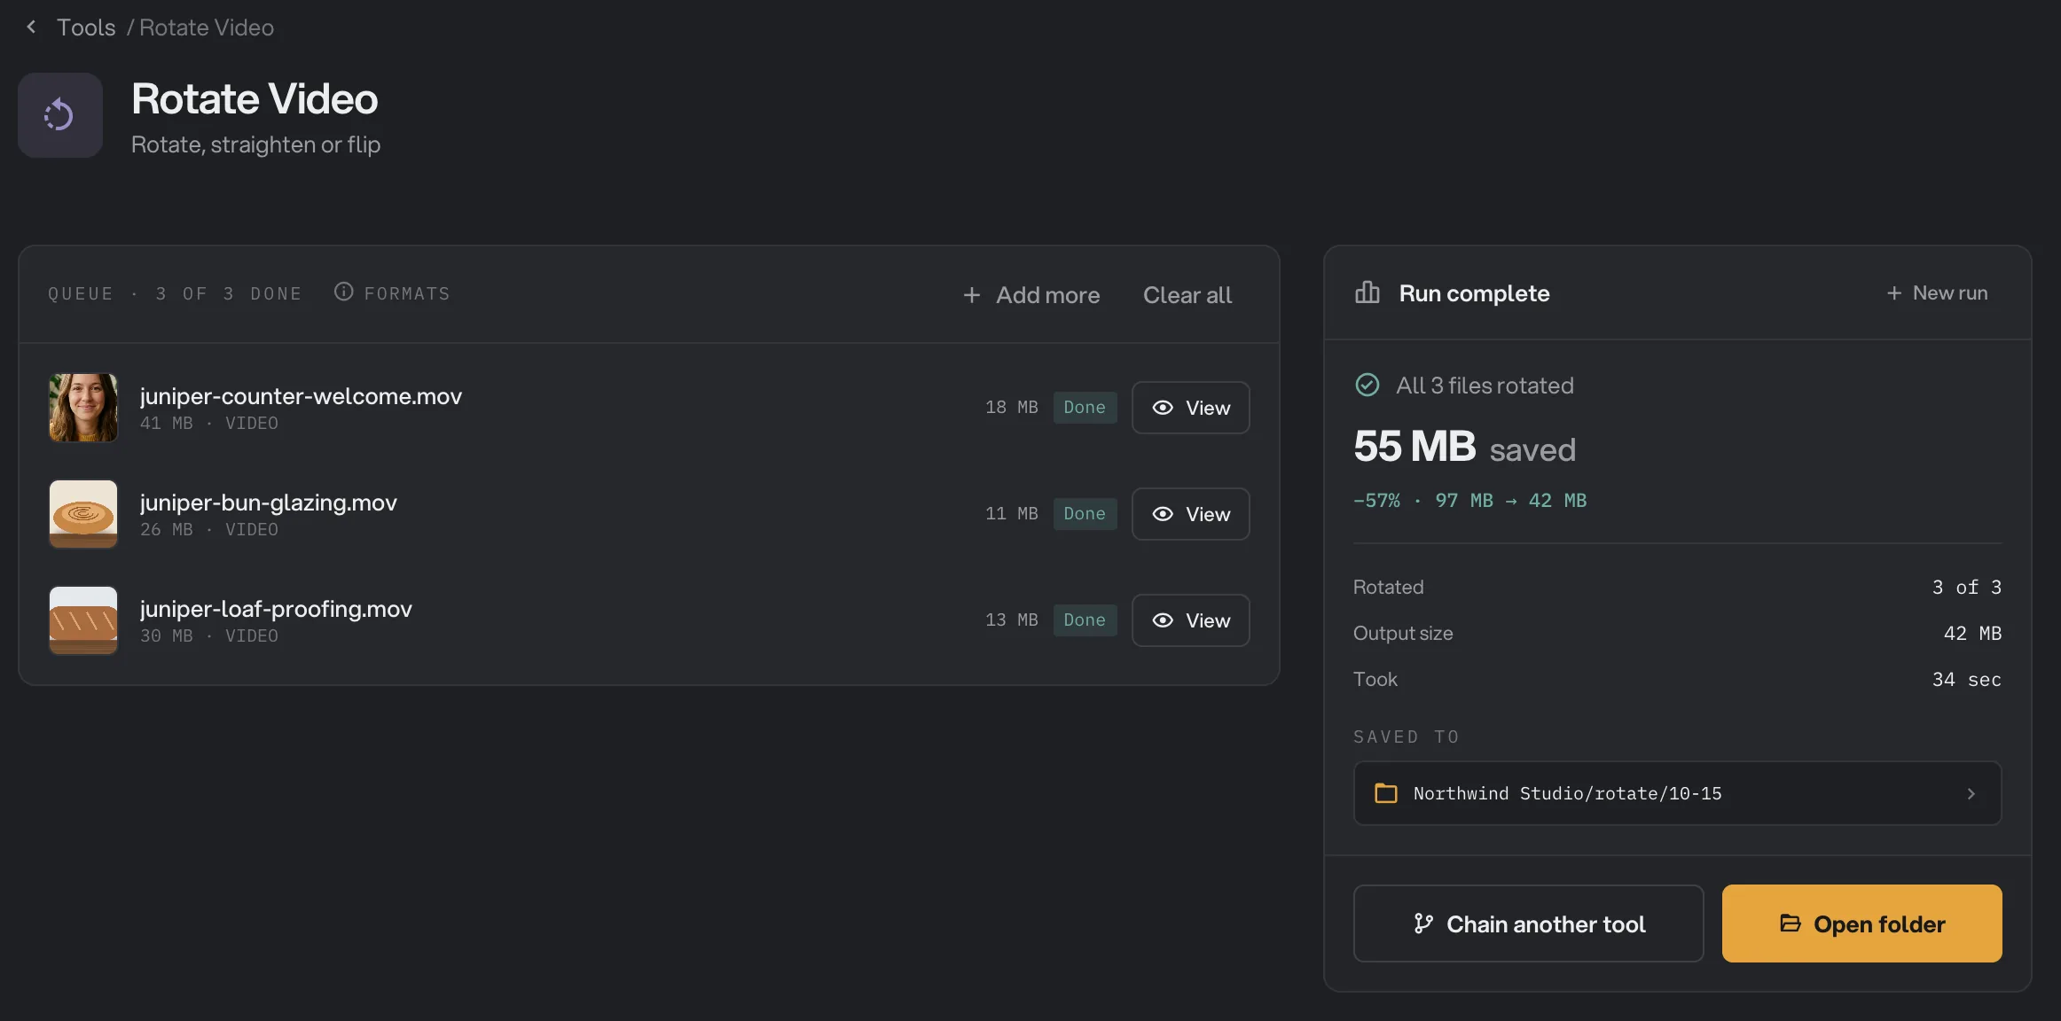
Task: View the juniper-bun-glazing.mov result
Action: click(x=1191, y=514)
